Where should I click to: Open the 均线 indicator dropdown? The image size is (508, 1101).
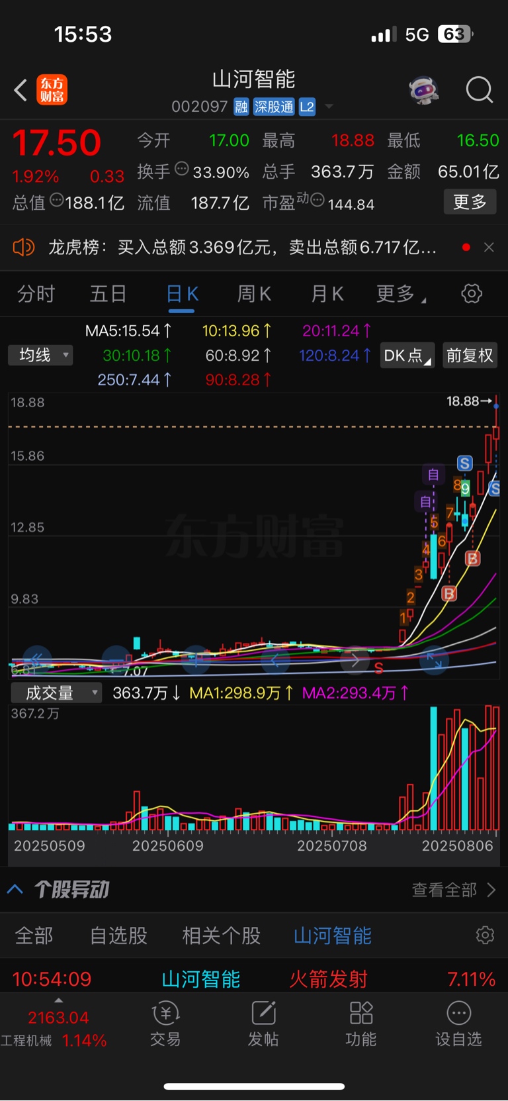point(40,355)
